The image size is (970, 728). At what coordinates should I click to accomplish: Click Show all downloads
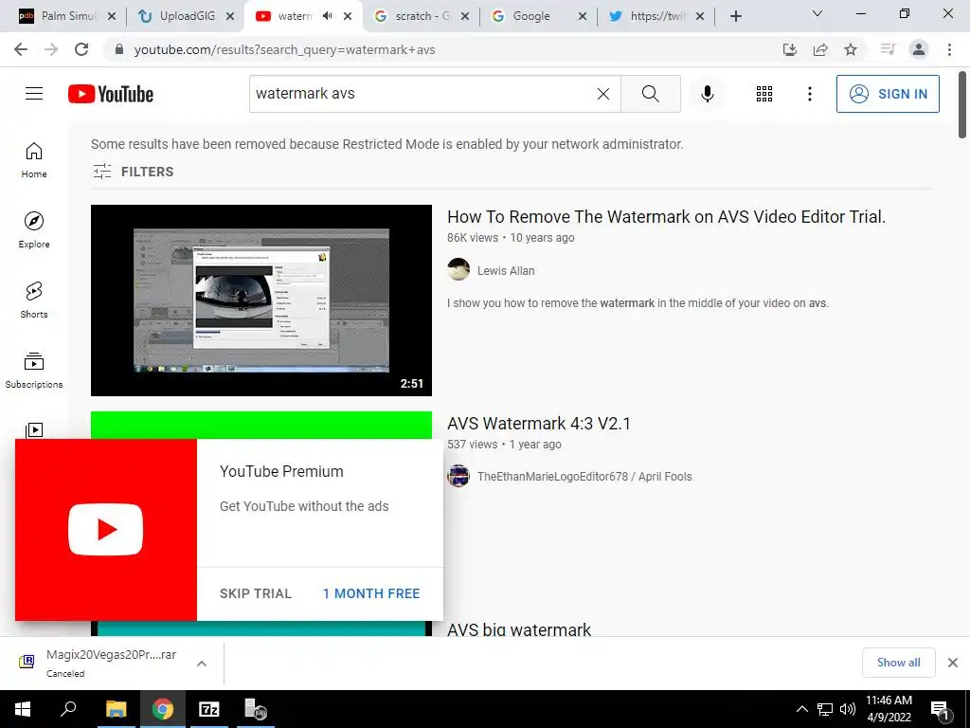[898, 663]
